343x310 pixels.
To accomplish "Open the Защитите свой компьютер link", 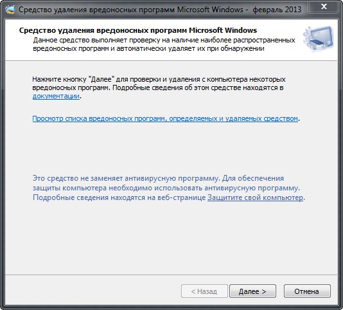I will point(255,197).
